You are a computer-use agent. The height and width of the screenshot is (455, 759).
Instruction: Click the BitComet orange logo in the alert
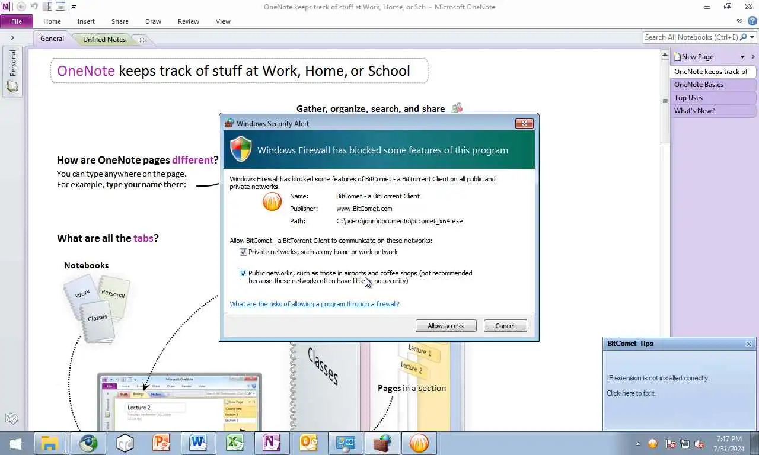(272, 201)
